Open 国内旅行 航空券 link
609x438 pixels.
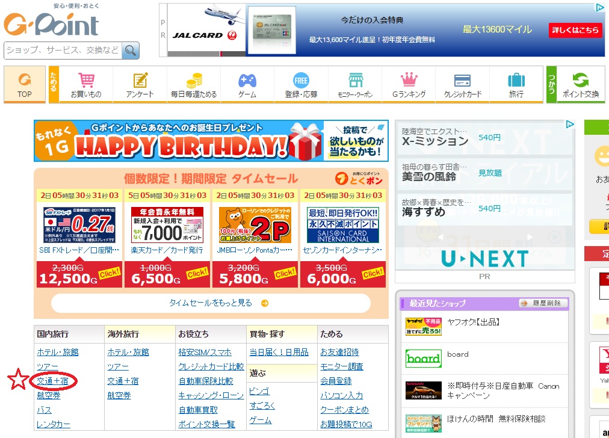(49, 395)
